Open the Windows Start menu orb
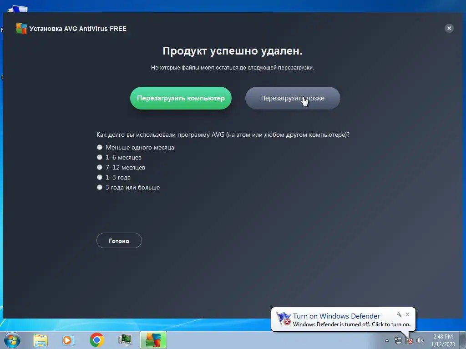The width and height of the screenshot is (466, 349). [12, 340]
